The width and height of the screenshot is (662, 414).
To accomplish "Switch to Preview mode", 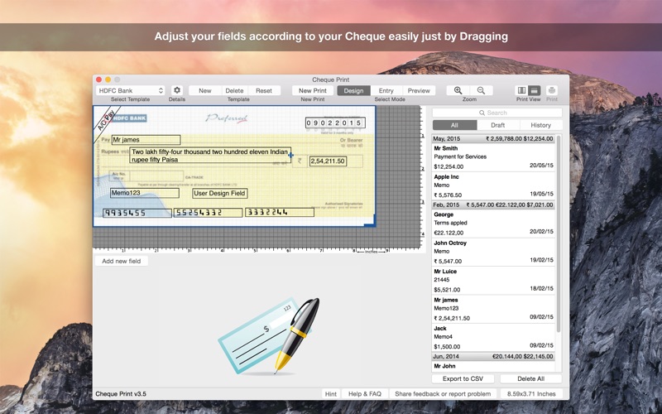I will coord(419,90).
